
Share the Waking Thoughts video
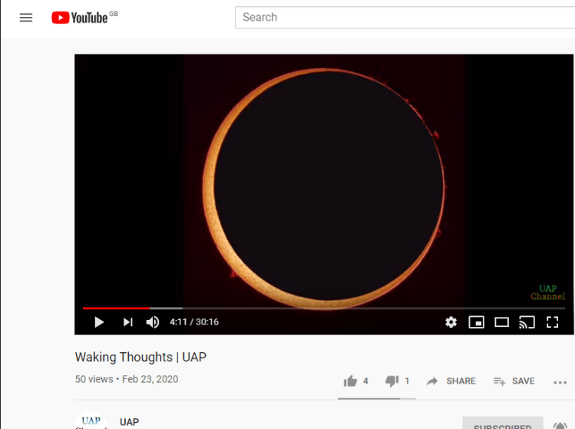point(451,381)
